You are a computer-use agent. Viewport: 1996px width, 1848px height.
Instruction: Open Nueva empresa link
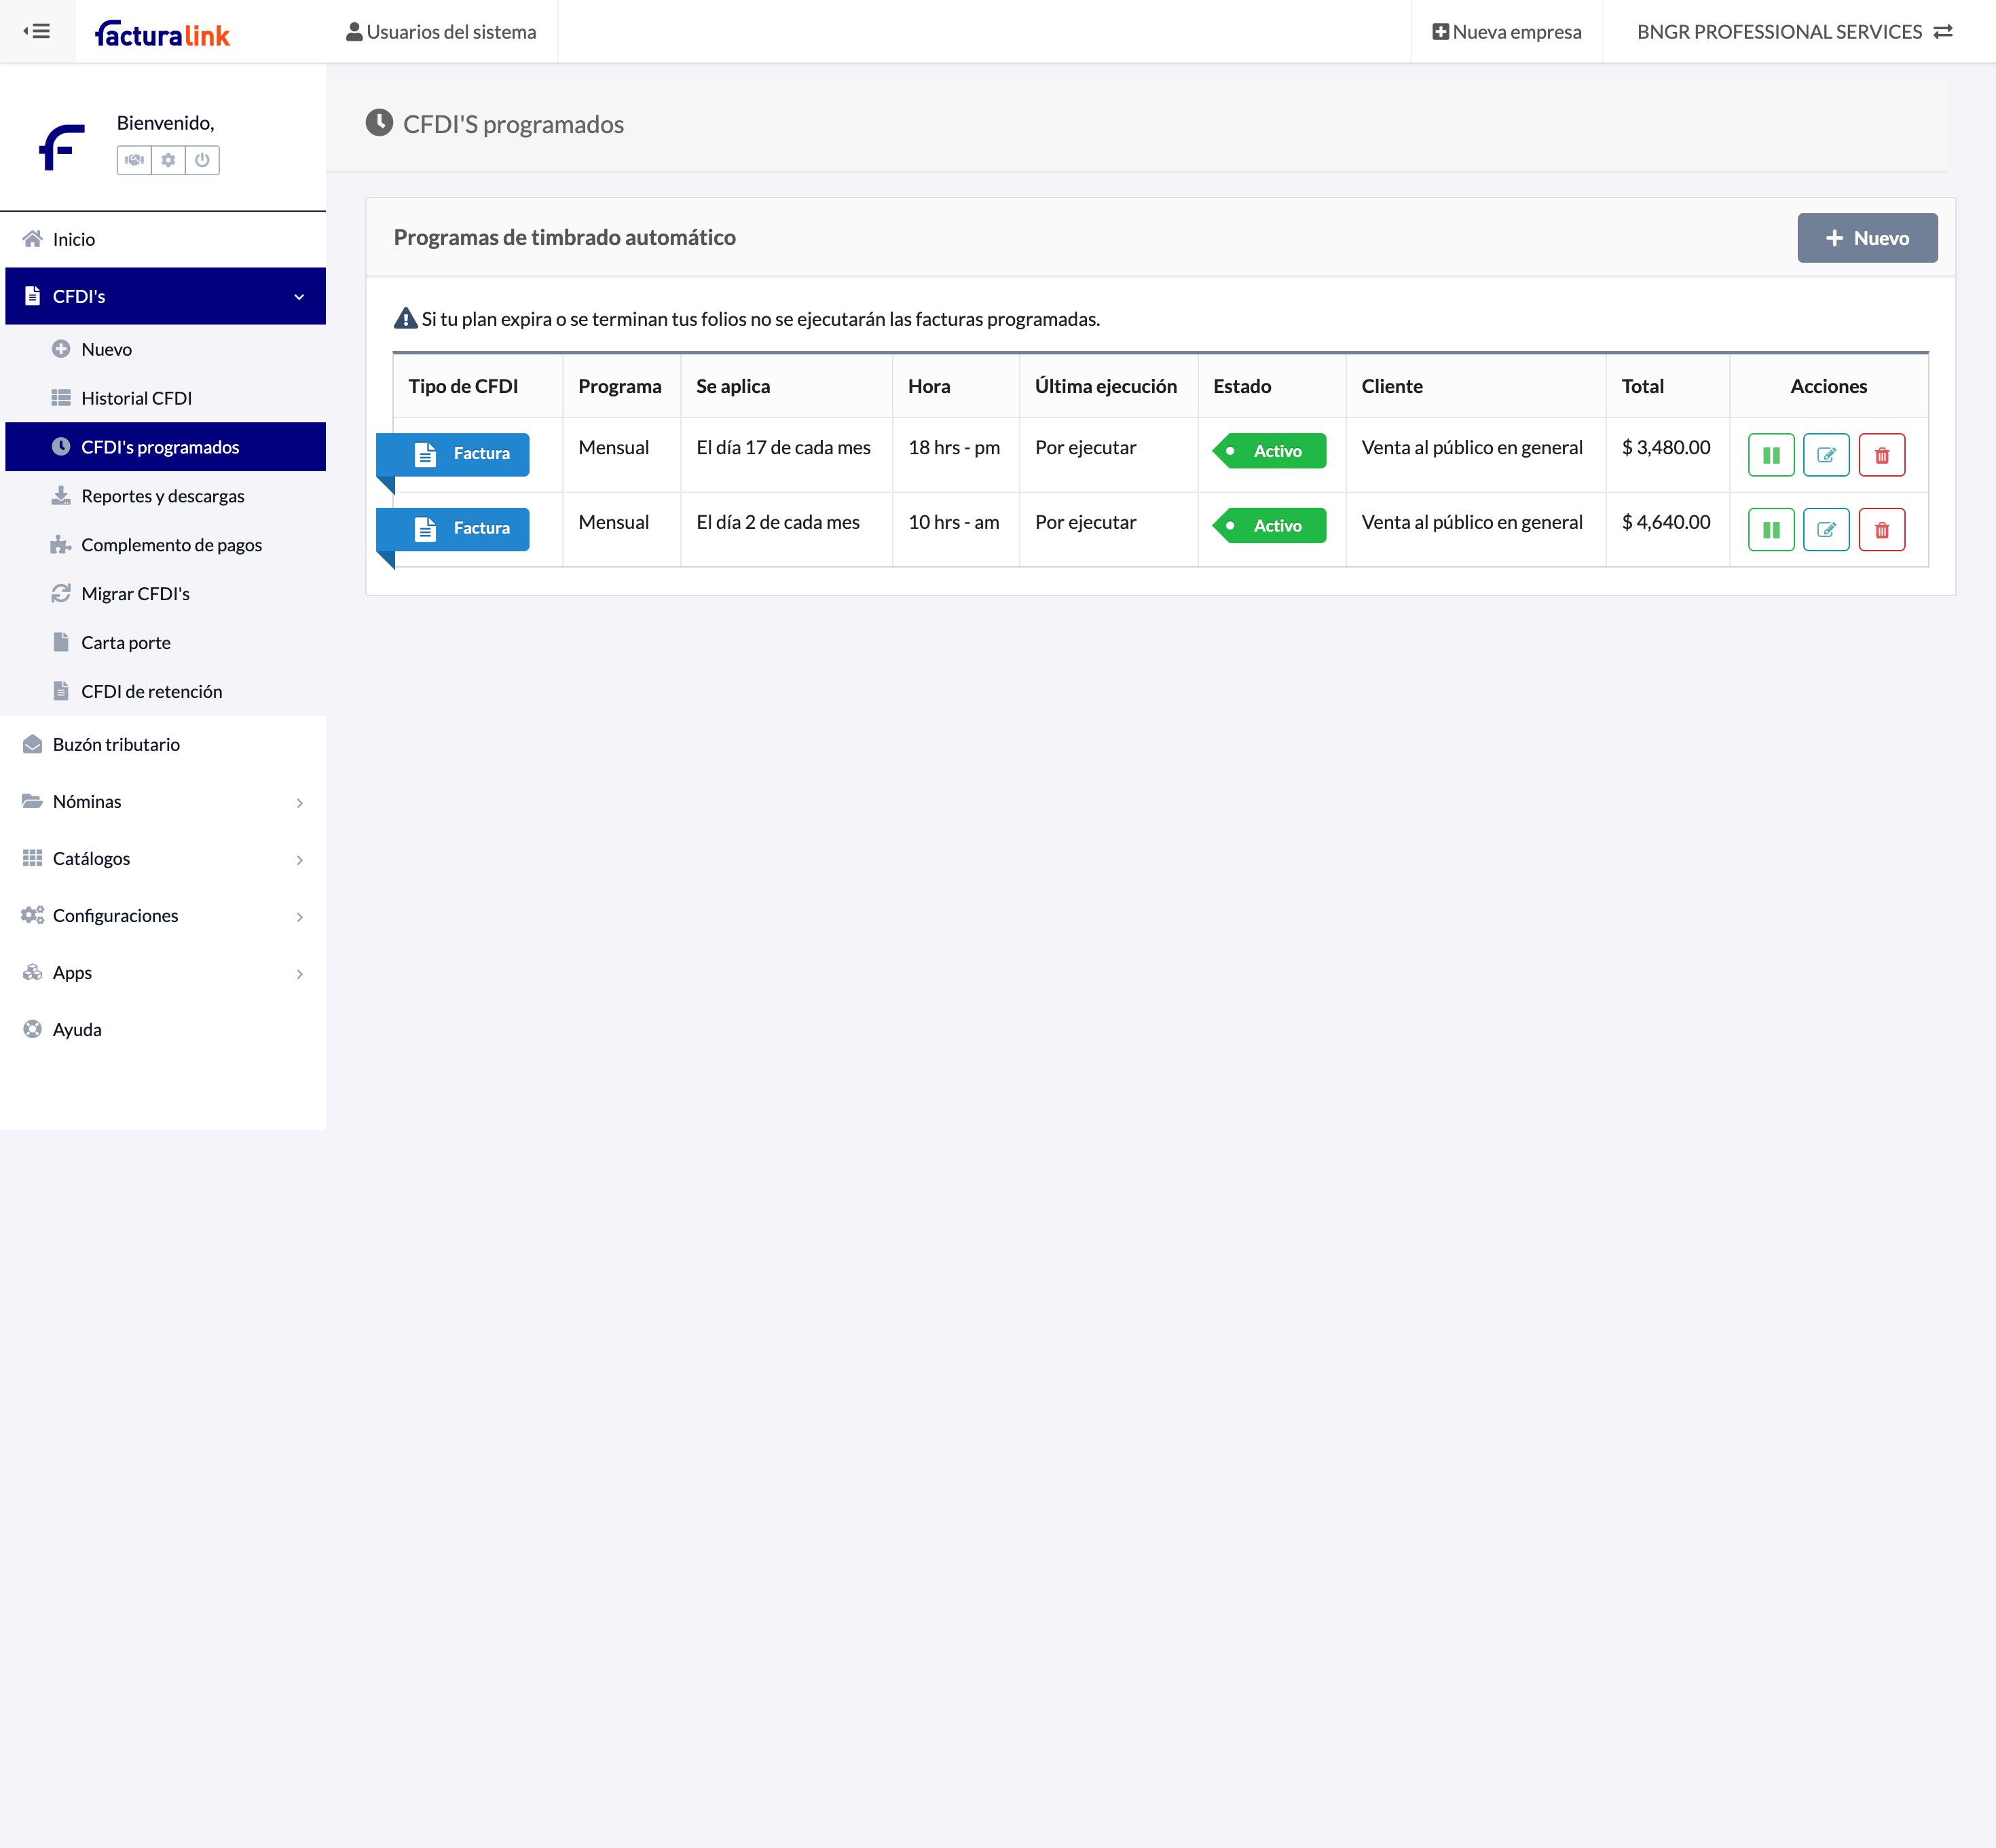(1506, 32)
